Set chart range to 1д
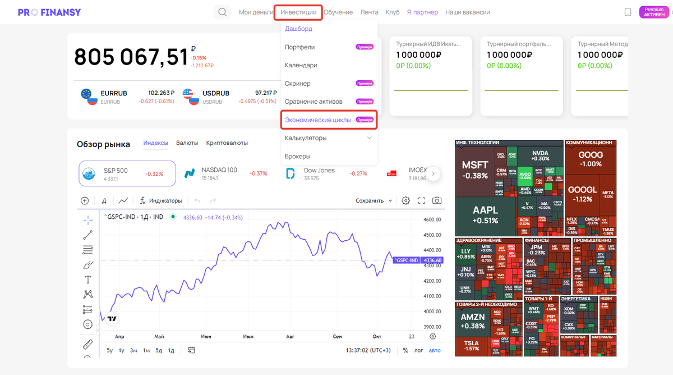This screenshot has width=673, height=375. (171, 350)
